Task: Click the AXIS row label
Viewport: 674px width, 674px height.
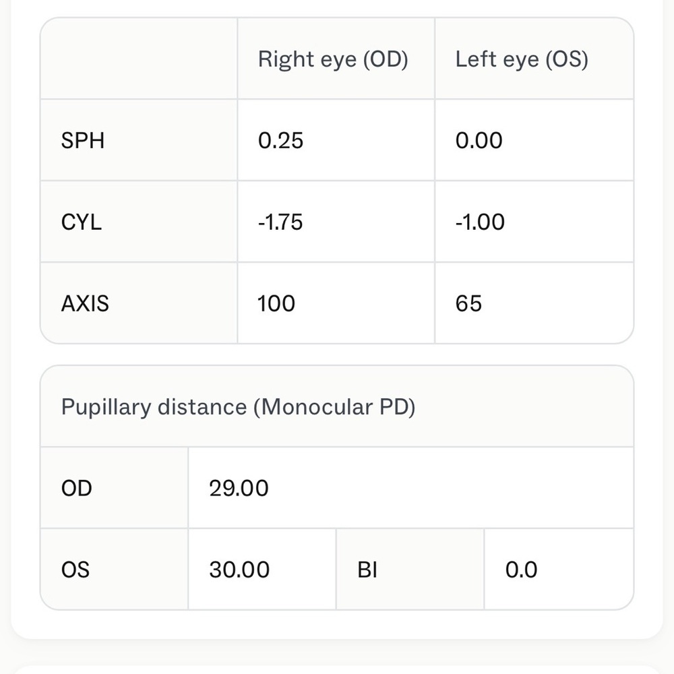Action: coord(85,303)
